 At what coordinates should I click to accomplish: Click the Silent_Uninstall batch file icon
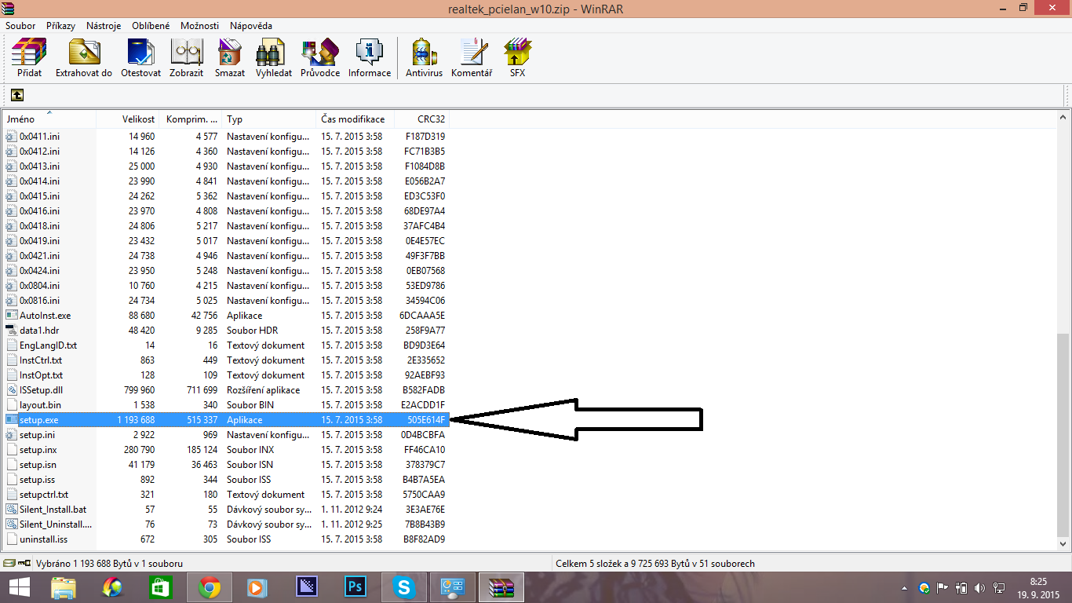pyautogui.click(x=11, y=524)
